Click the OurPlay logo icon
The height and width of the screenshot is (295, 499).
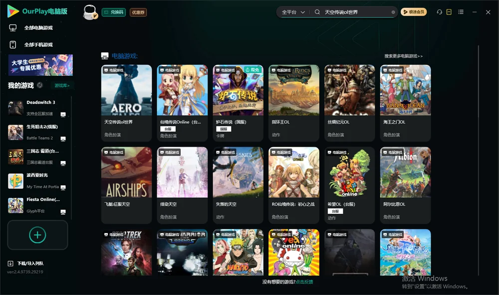click(13, 11)
